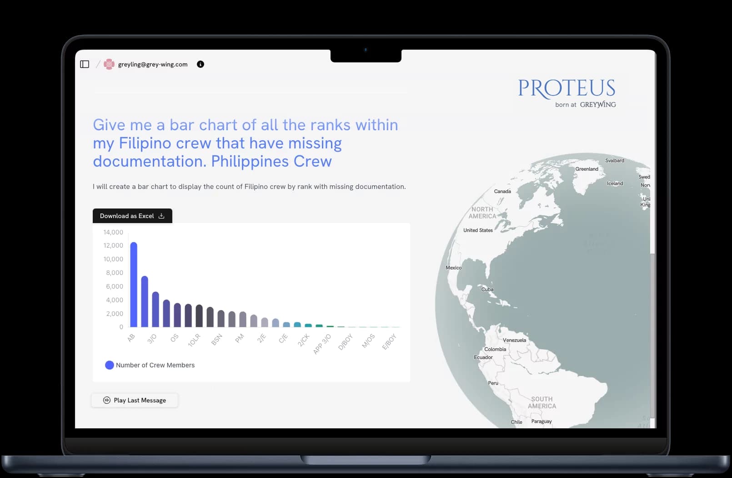Click the D/BOY axis label

coord(346,342)
